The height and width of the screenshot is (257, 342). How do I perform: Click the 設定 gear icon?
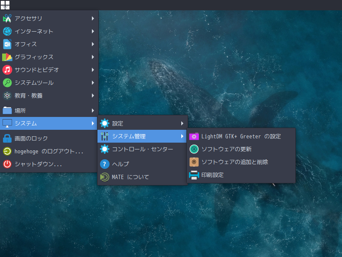click(x=104, y=123)
